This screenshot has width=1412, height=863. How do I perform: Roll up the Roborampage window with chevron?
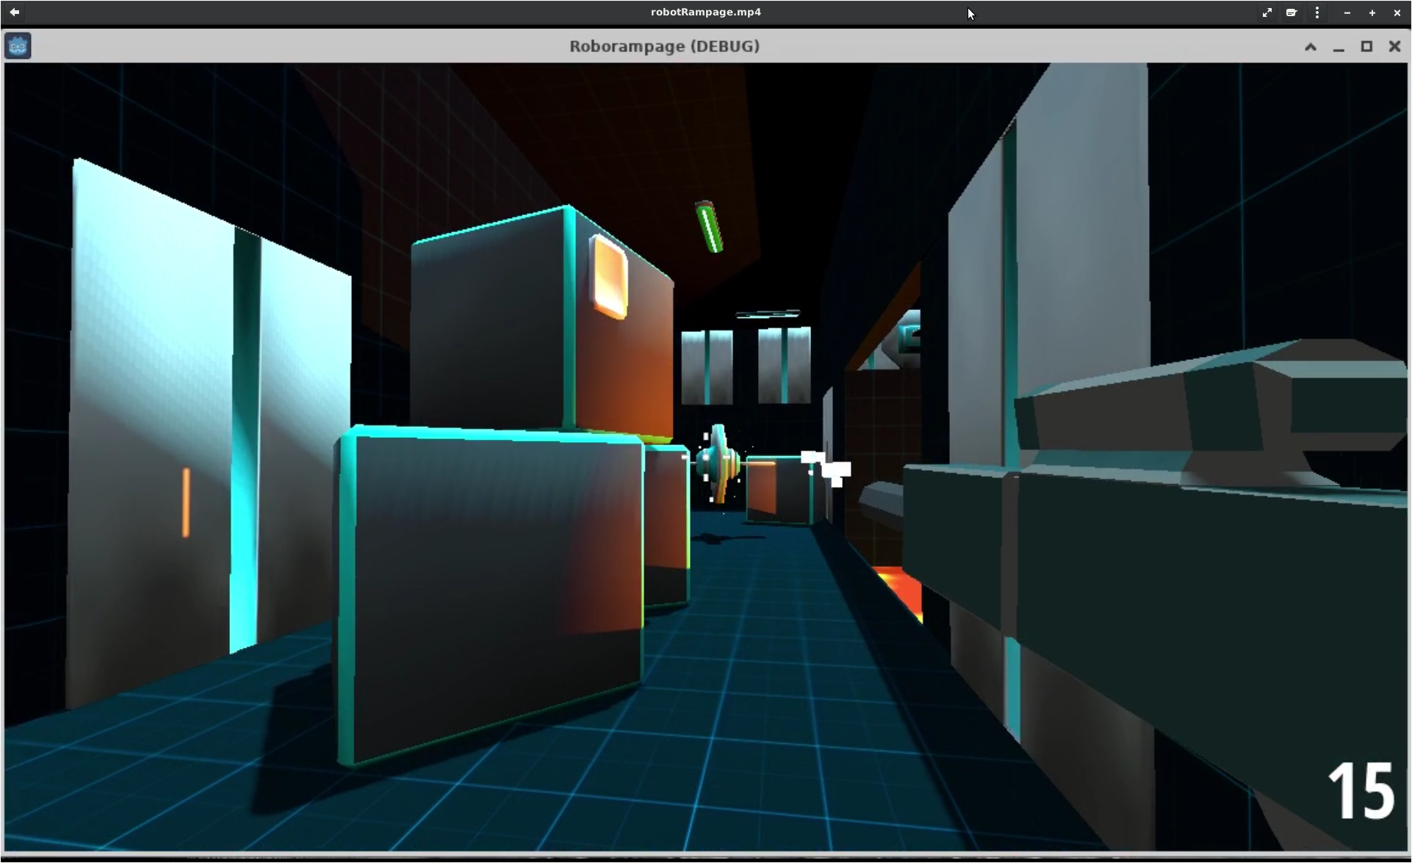[1311, 46]
